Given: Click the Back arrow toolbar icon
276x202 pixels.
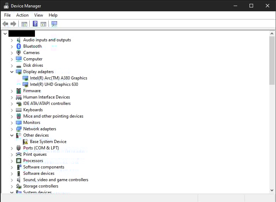Looking at the screenshot, I should coord(5,24).
